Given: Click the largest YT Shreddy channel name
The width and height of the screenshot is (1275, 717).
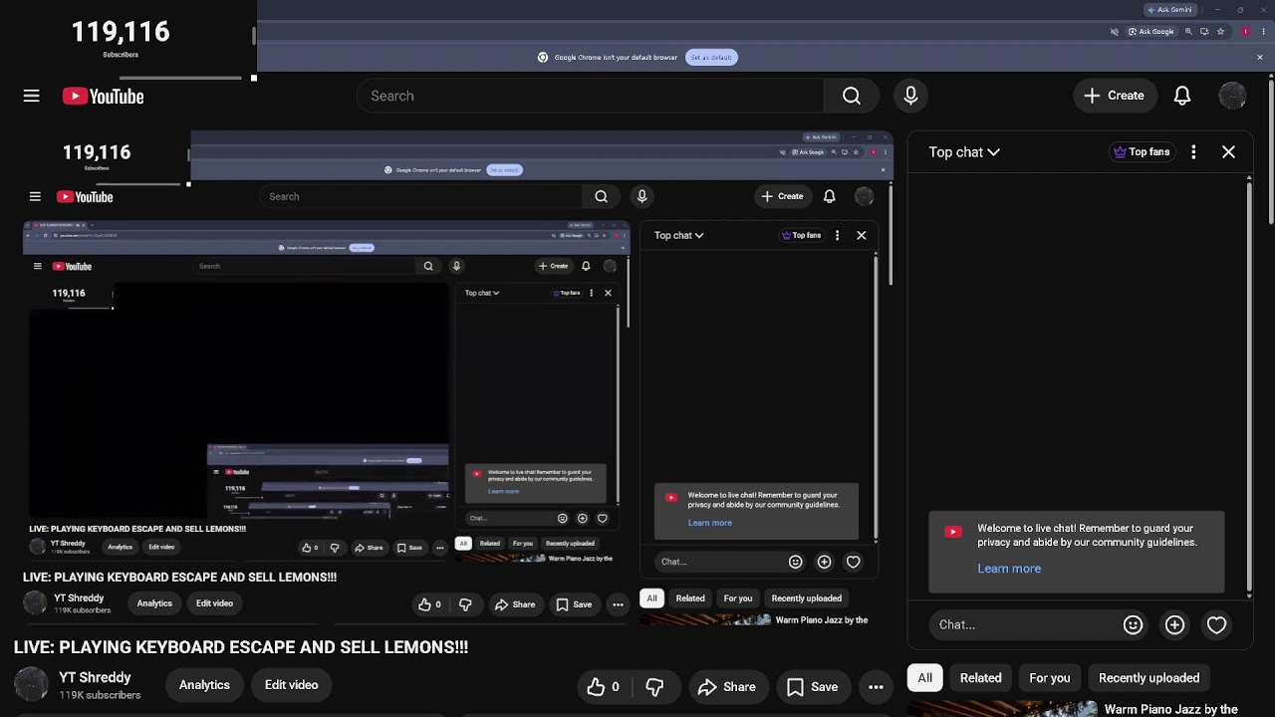Looking at the screenshot, I should point(95,677).
